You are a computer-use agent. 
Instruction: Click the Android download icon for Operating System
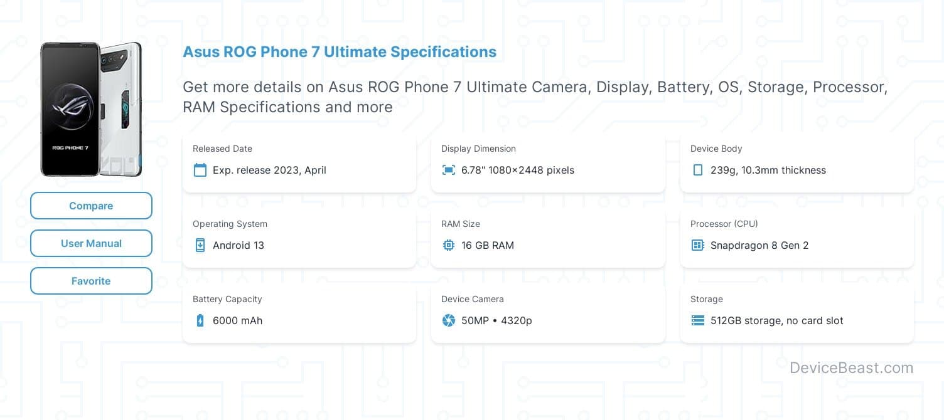tap(200, 245)
